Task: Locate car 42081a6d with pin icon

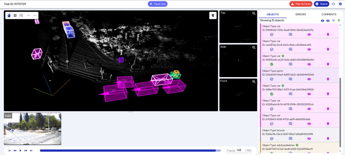Action: [x=328, y=109]
